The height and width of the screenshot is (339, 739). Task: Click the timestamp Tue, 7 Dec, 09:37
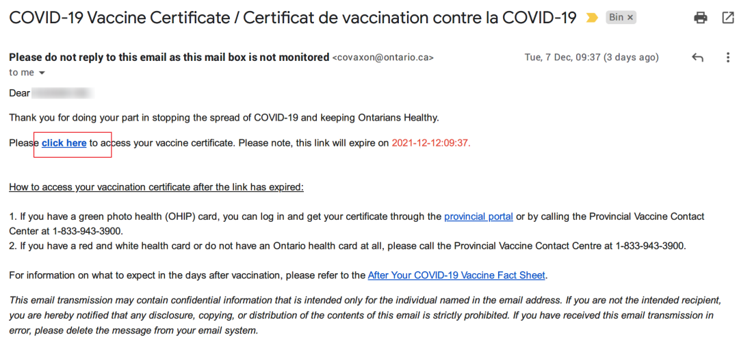coord(591,58)
